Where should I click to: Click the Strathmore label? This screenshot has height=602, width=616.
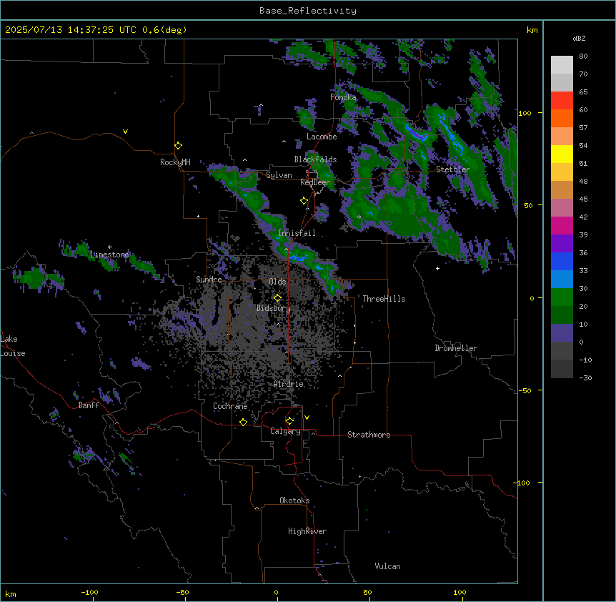coord(369,435)
